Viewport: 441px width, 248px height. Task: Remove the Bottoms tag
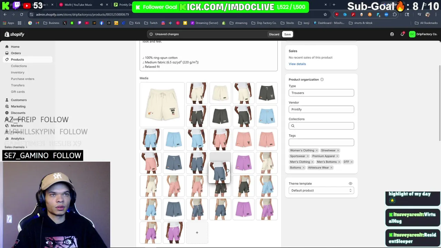(304, 168)
